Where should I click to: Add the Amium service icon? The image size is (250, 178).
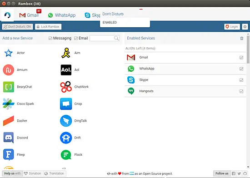9,70
